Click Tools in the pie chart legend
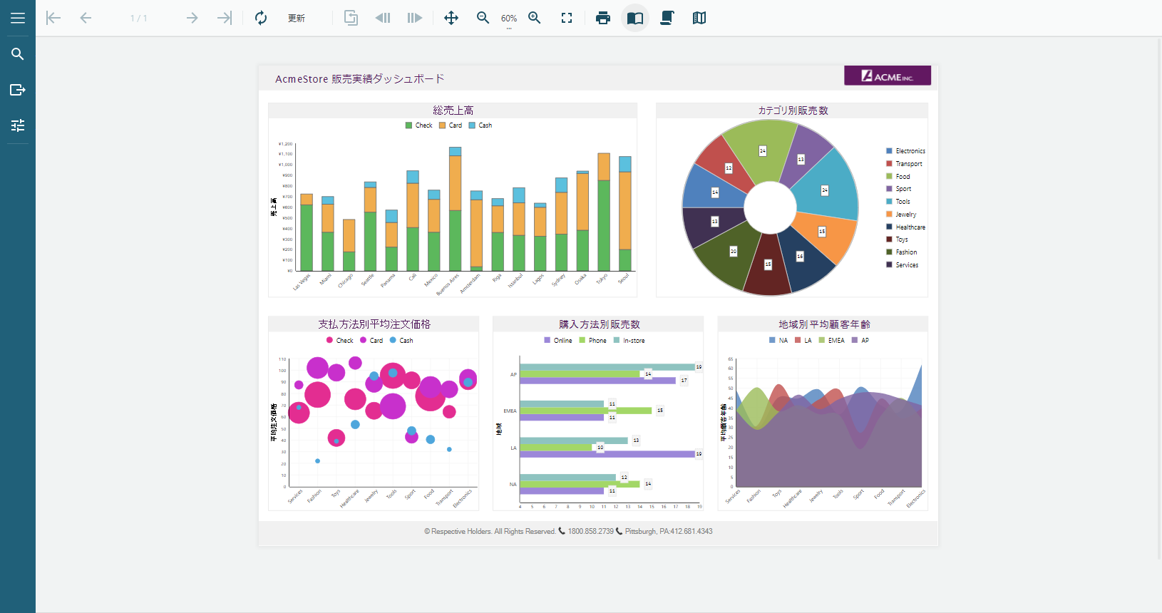Image resolution: width=1162 pixels, height=613 pixels. [903, 202]
